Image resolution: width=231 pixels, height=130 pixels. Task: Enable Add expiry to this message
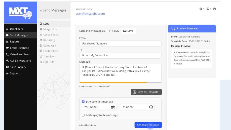(x=83, y=115)
